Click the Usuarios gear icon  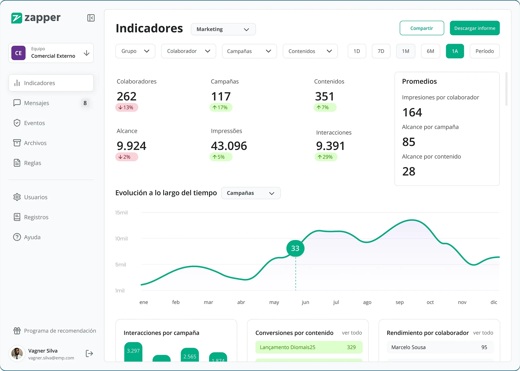coord(17,197)
